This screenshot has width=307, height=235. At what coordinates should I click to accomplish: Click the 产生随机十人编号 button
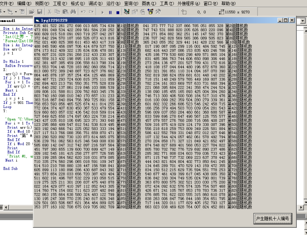(273, 219)
